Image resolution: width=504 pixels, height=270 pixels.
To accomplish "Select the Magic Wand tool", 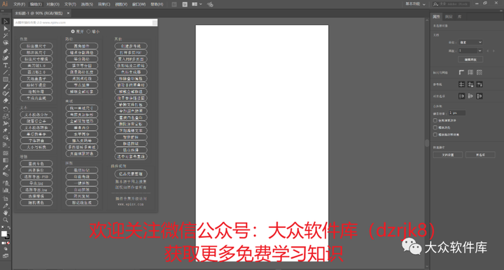I will click(x=6, y=36).
